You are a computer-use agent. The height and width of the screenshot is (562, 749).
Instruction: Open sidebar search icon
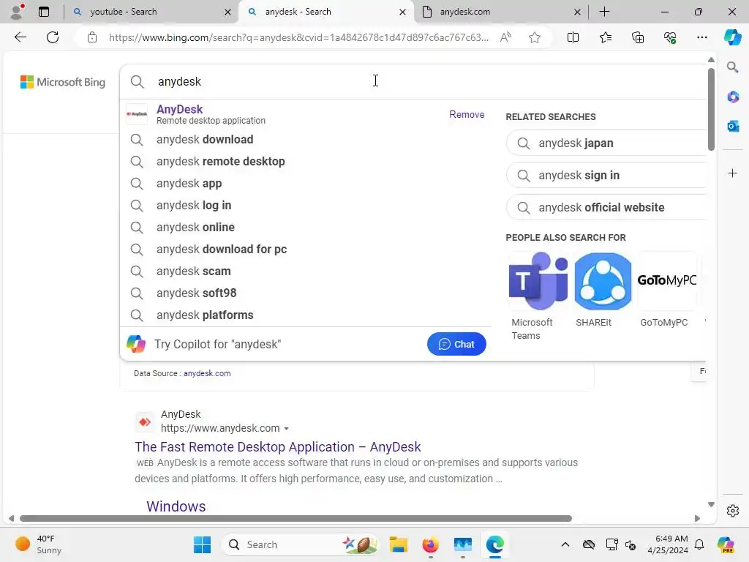(732, 67)
